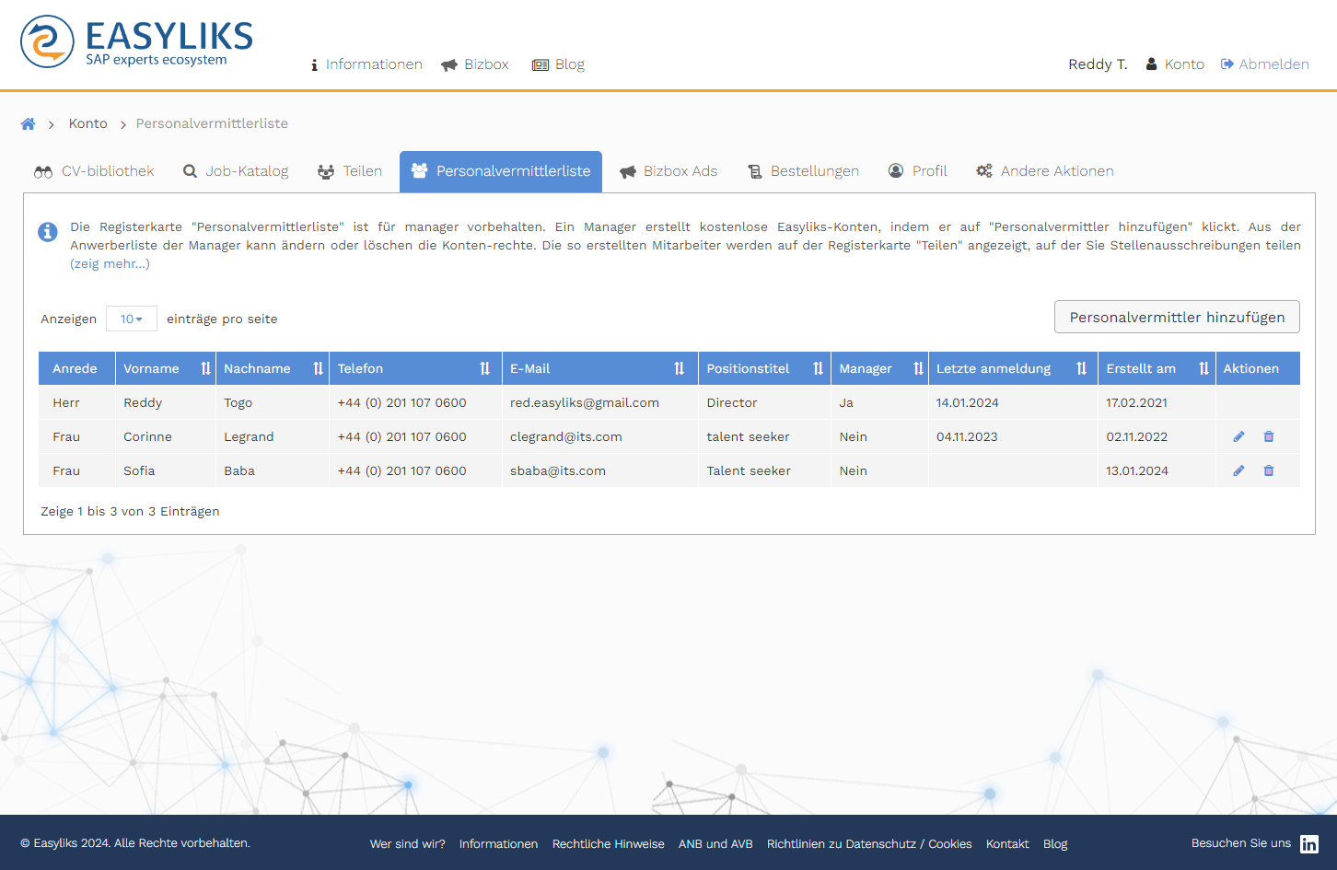This screenshot has width=1337, height=870.
Task: Log out using Abmelden link
Action: click(1264, 64)
